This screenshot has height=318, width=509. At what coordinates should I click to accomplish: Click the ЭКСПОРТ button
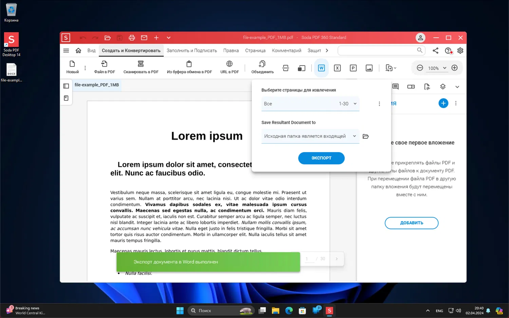point(321,158)
